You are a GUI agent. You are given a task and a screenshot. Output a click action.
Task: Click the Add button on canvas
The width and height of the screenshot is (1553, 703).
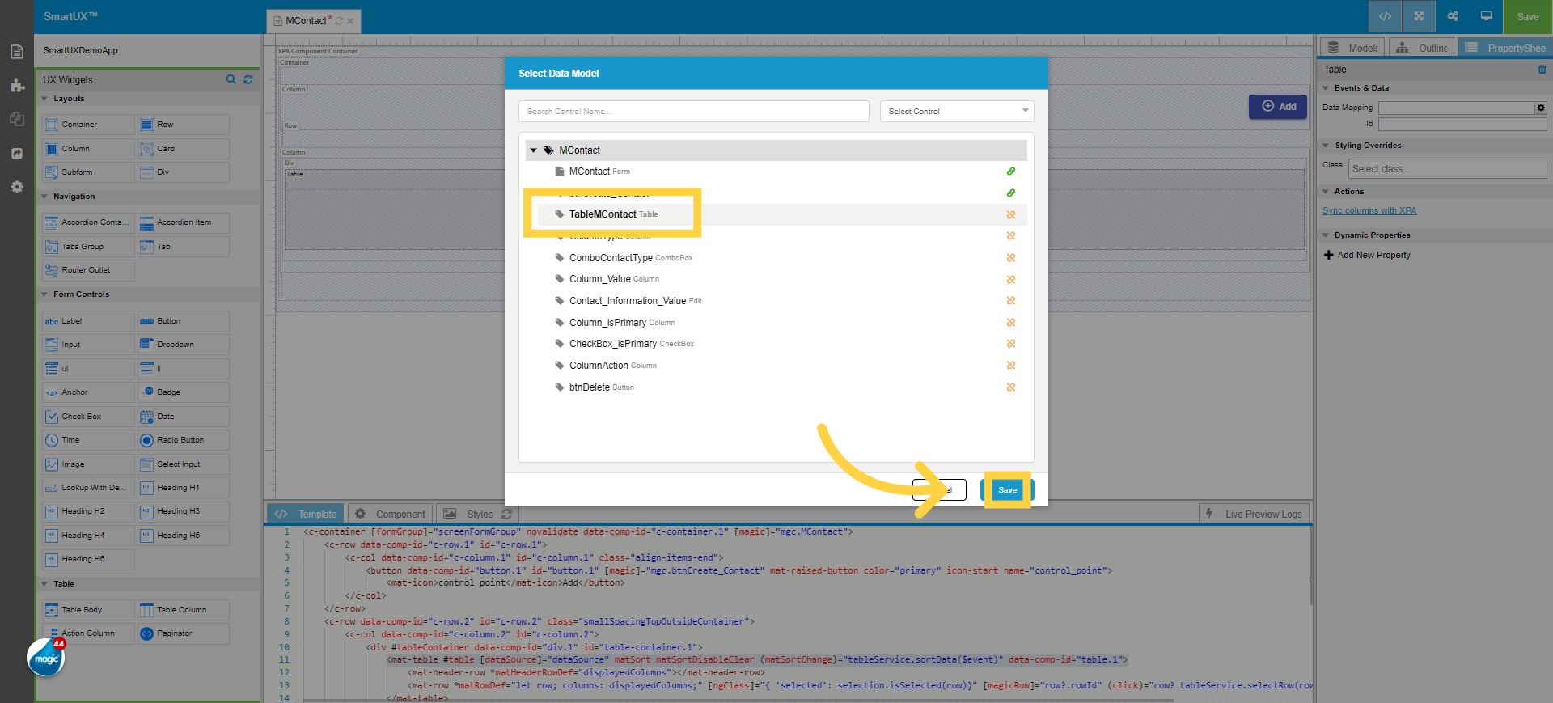pos(1278,107)
